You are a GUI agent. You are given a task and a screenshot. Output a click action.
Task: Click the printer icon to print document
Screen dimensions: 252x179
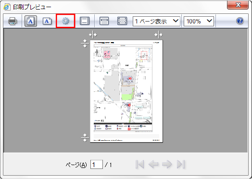[13, 21]
